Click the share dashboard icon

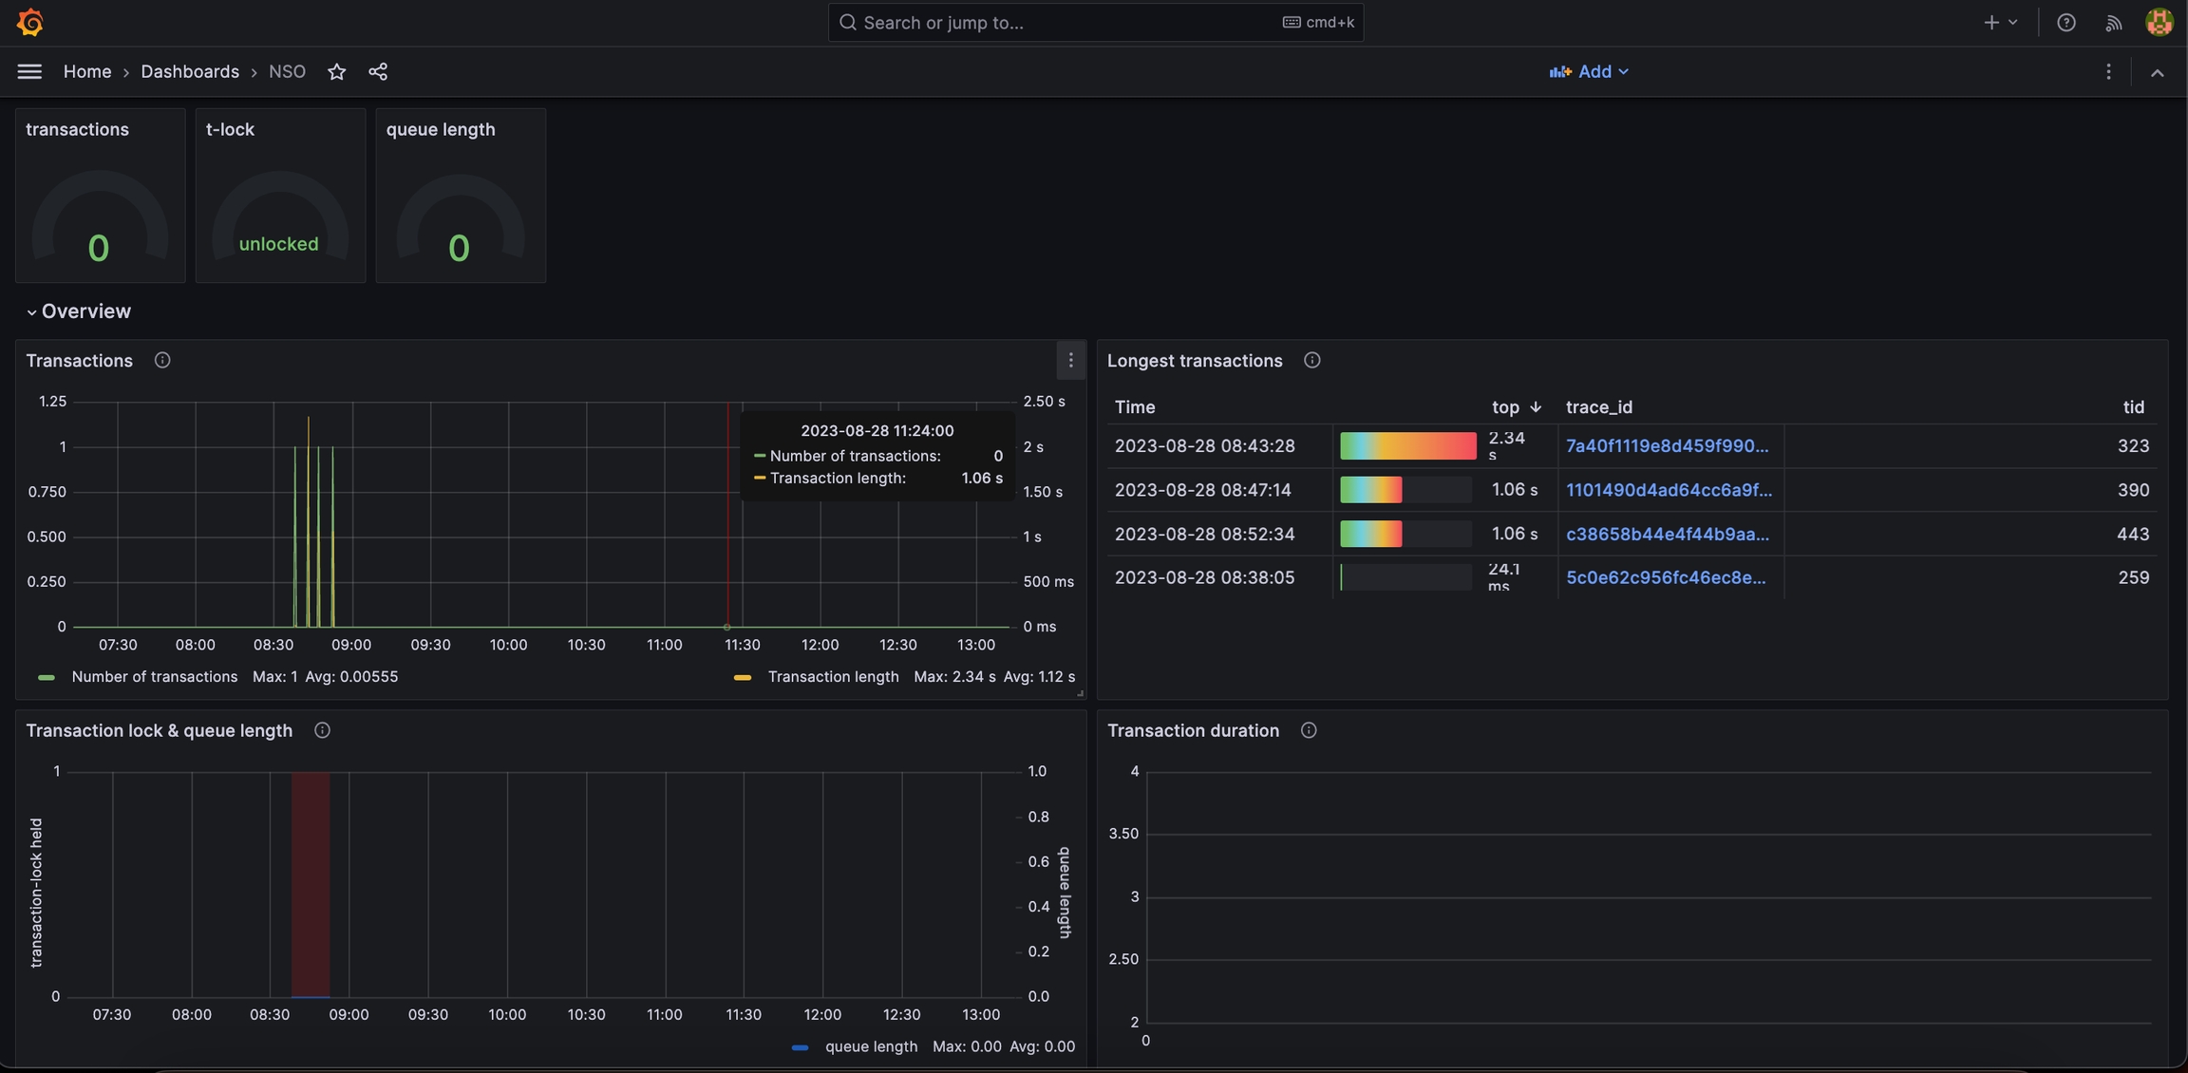pos(378,71)
